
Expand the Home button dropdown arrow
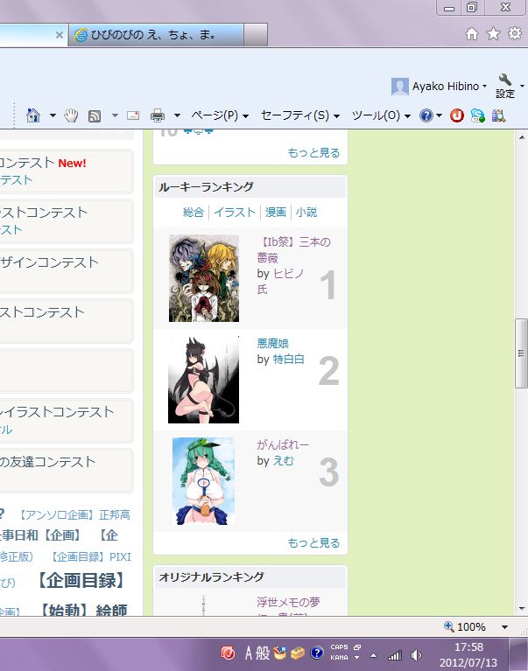click(x=53, y=115)
